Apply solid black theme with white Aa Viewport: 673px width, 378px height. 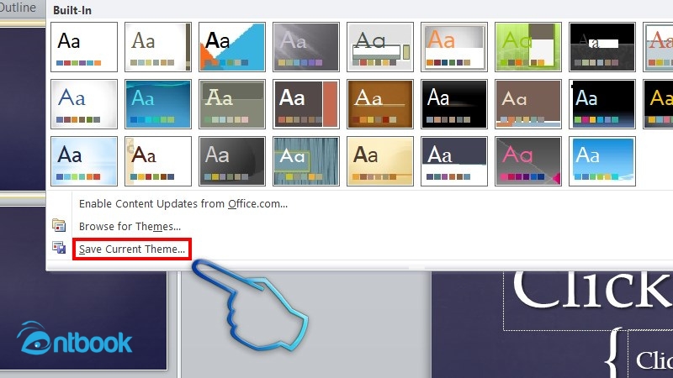point(454,103)
